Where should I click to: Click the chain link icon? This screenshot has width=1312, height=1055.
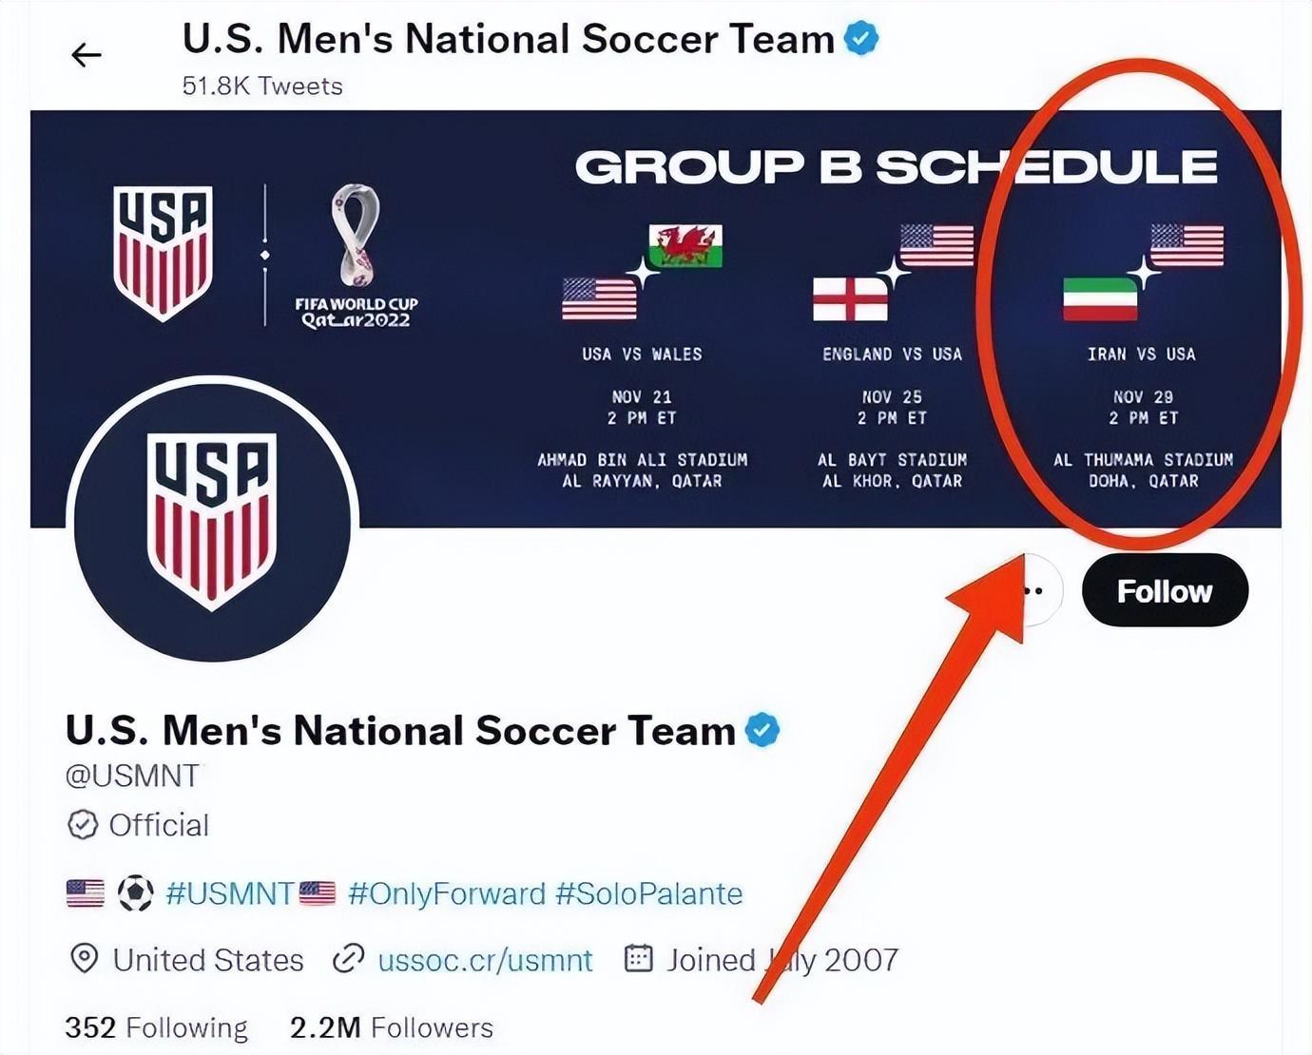[348, 959]
